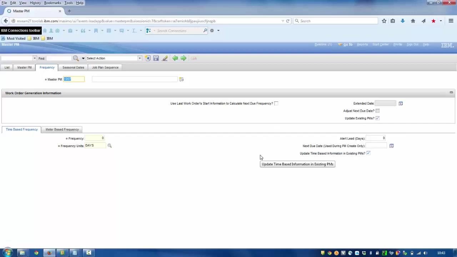The height and width of the screenshot is (257, 457).
Task: Click the Frequency value field
Action: pos(95,138)
